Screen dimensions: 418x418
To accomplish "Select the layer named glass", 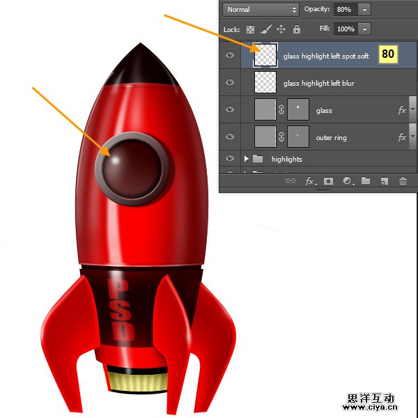I will (324, 110).
